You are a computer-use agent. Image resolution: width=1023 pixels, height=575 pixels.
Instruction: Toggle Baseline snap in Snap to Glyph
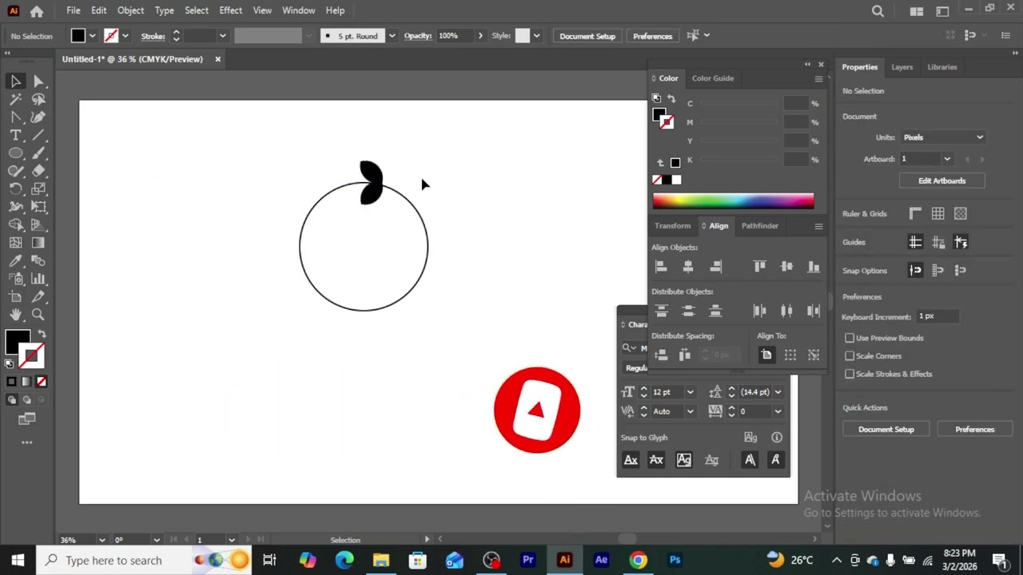[x=631, y=460]
